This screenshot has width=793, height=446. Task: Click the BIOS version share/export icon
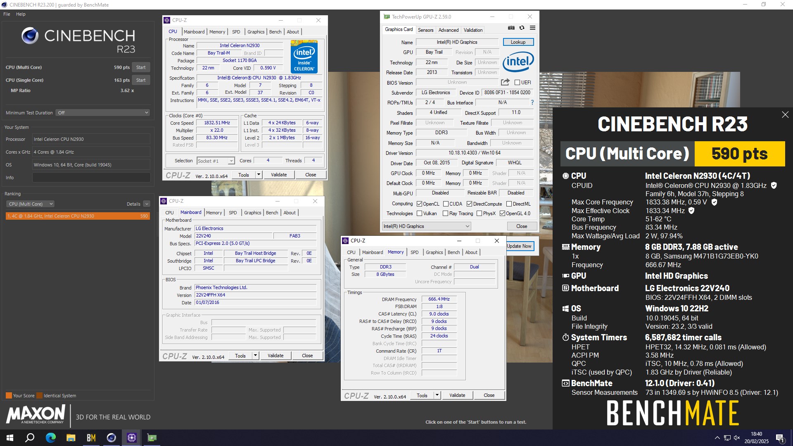point(505,82)
